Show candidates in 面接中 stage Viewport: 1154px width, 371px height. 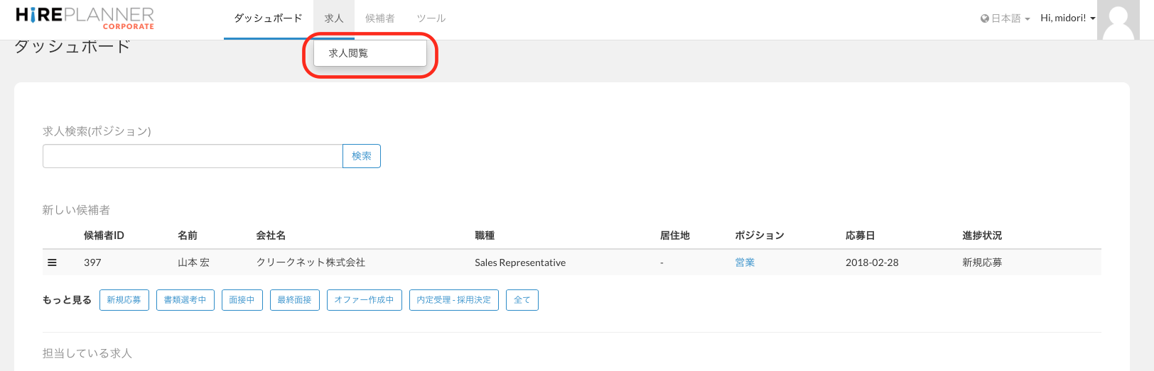242,300
